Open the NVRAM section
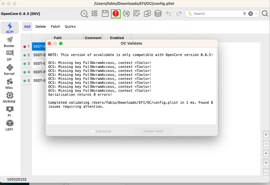This screenshot has height=185, width=270. click(x=9, y=98)
